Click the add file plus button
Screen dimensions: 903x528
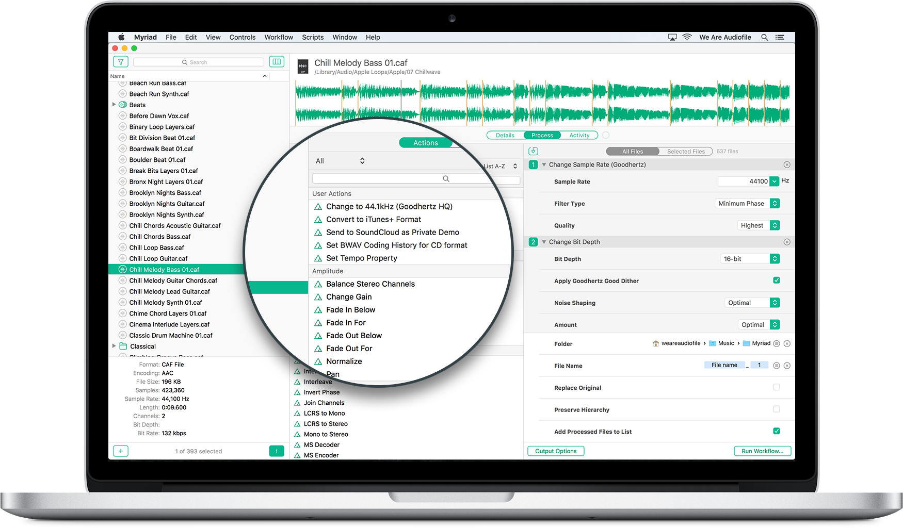click(120, 451)
